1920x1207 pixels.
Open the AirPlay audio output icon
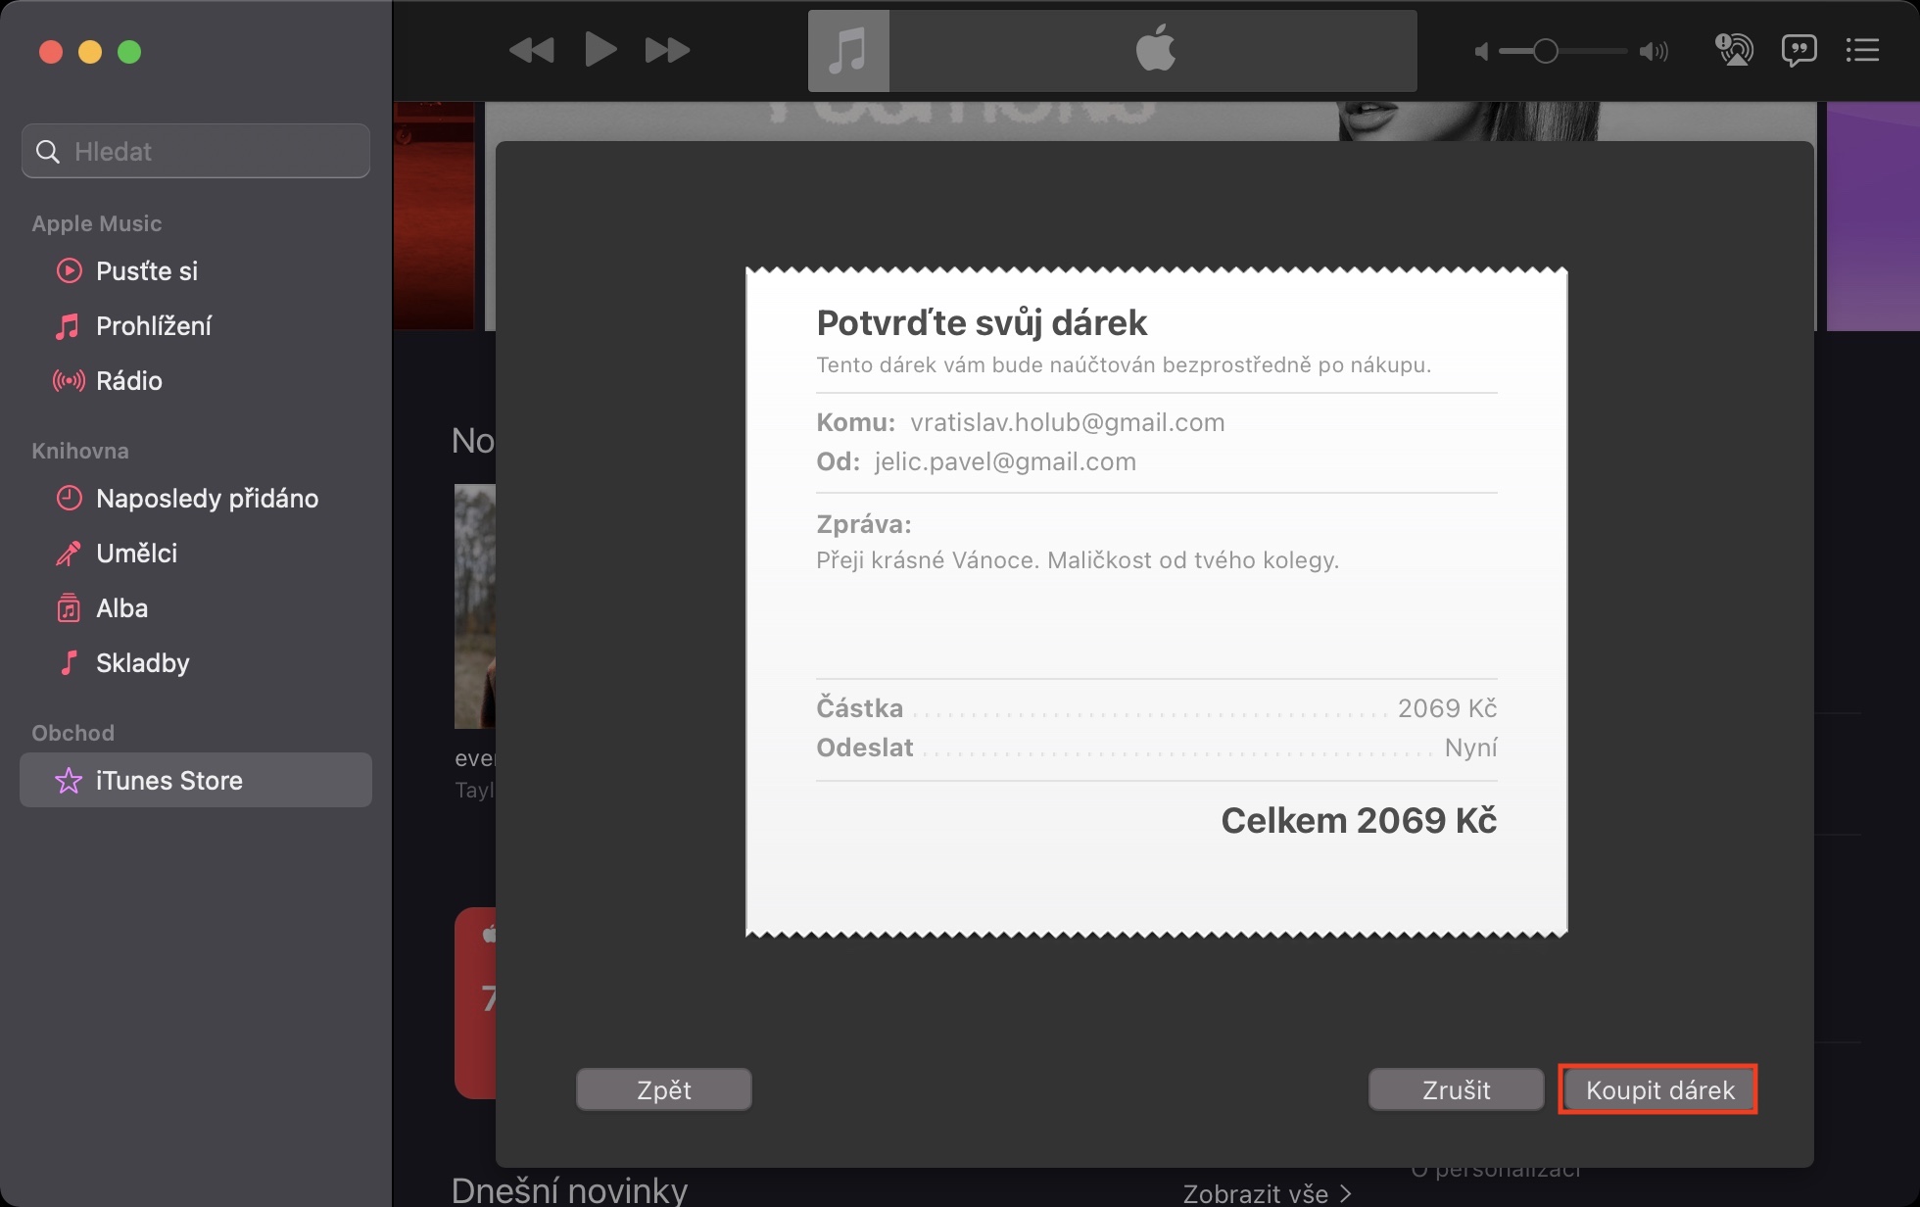tap(1734, 50)
